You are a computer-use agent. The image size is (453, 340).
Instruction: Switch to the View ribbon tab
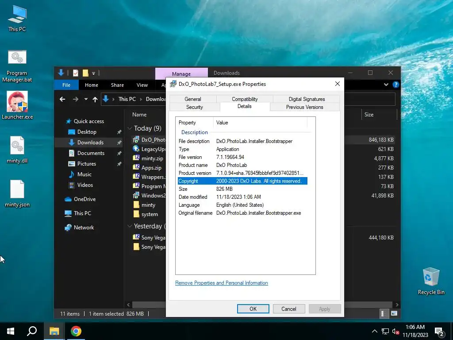click(142, 85)
